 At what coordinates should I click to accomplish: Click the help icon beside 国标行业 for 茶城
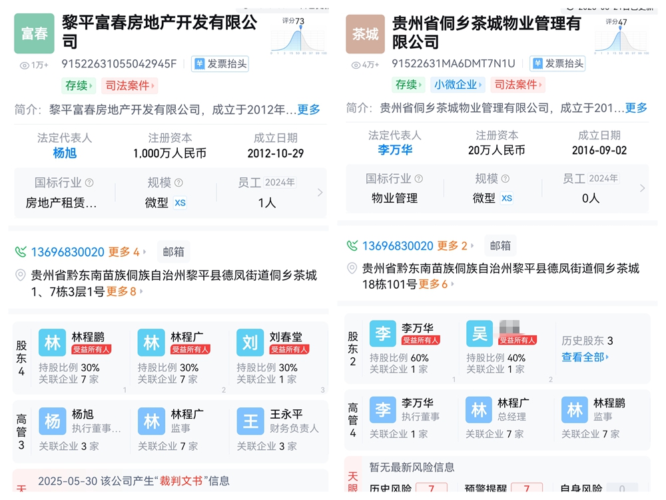click(x=418, y=179)
